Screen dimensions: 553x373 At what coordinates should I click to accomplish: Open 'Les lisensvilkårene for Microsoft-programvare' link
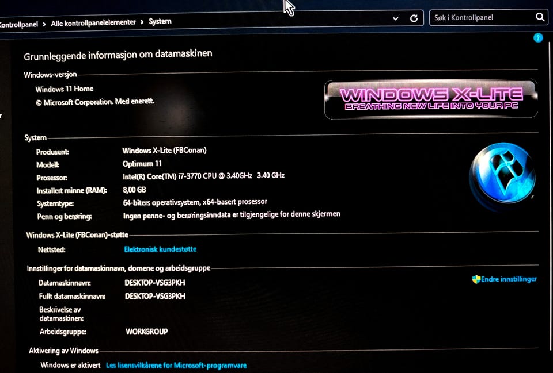coord(176,366)
